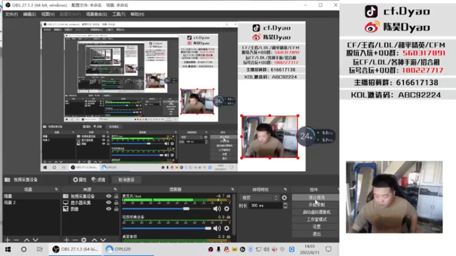Open 麦克风/Aux audio settings gear
Screen dimensions: 456x256
(226, 208)
